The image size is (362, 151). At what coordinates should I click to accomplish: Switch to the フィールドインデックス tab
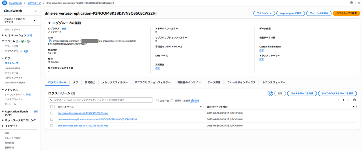[241, 82]
